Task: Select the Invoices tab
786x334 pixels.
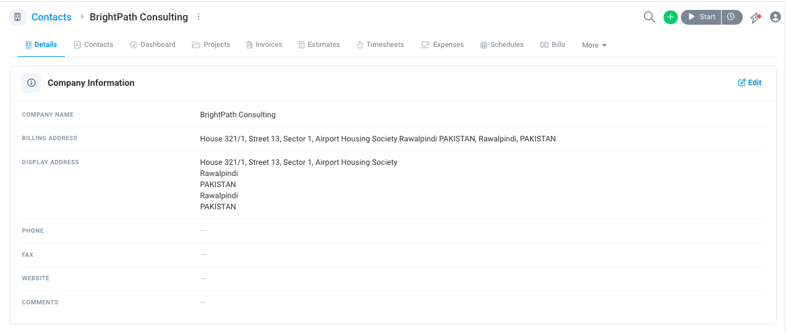Action: [x=264, y=44]
